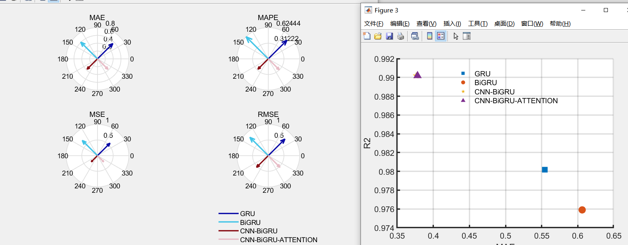
Task: Open a file via the folder icon
Action: click(x=378, y=36)
